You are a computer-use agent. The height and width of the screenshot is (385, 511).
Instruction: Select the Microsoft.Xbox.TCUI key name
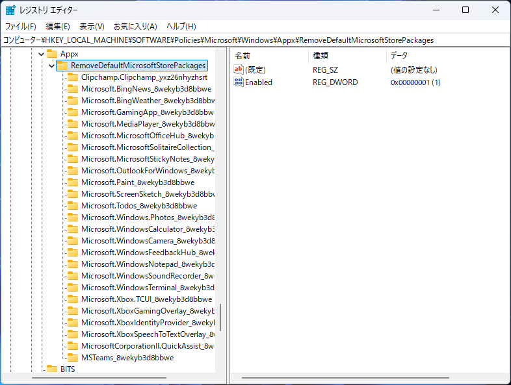pos(147,299)
